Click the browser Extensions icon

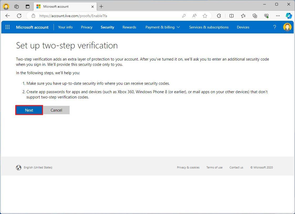click(x=219, y=16)
